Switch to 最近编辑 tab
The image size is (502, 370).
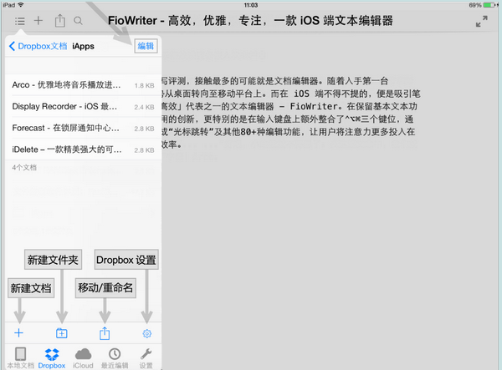point(115,357)
